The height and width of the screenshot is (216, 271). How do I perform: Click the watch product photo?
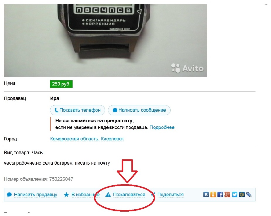[x=106, y=40]
